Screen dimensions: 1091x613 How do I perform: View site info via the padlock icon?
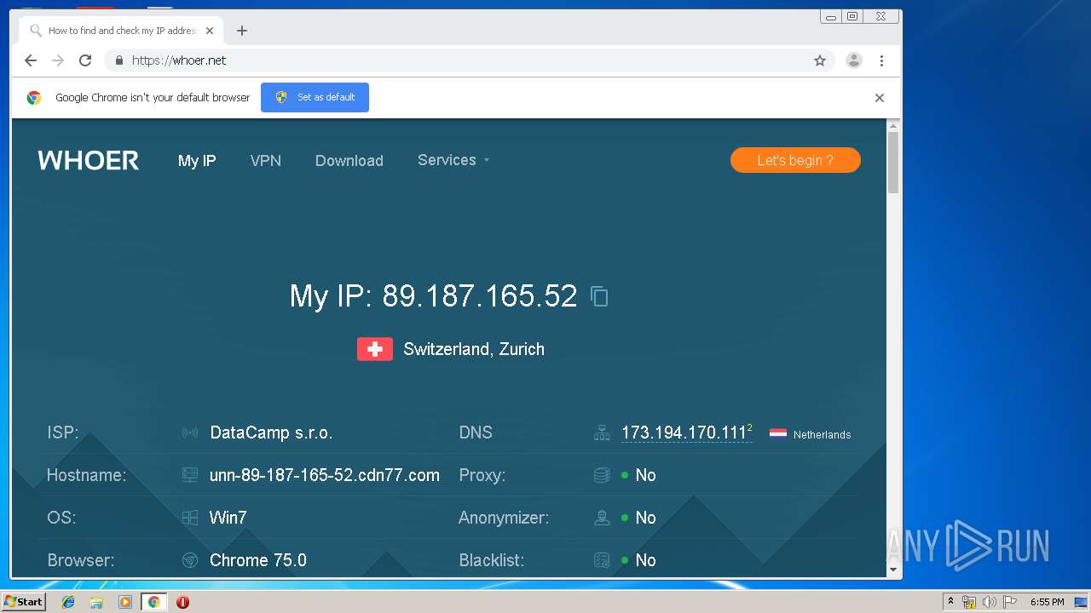(118, 60)
